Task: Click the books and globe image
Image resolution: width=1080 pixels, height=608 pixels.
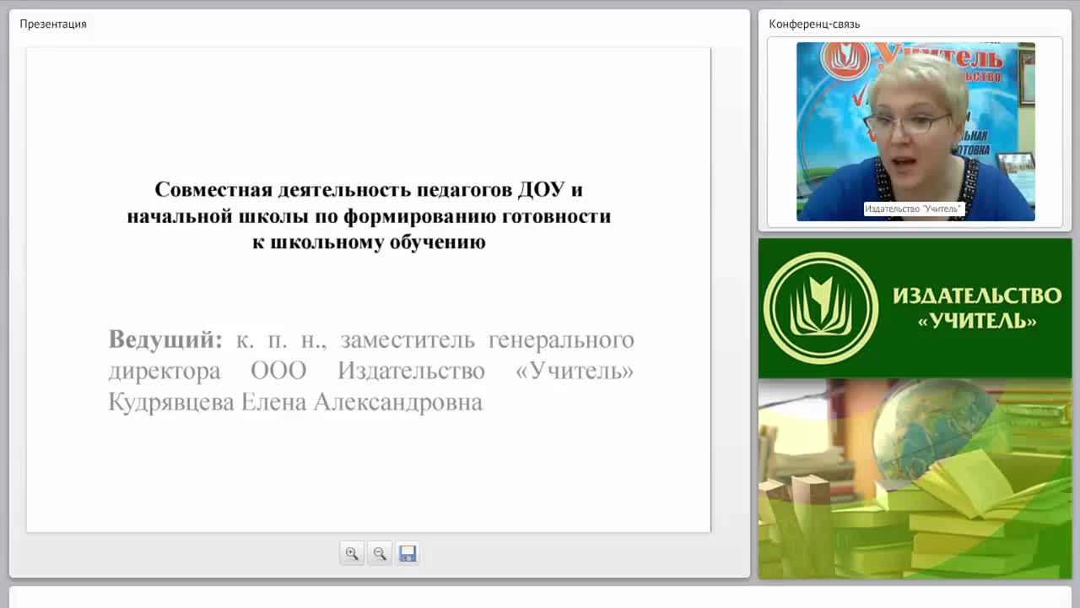Action: [x=915, y=479]
